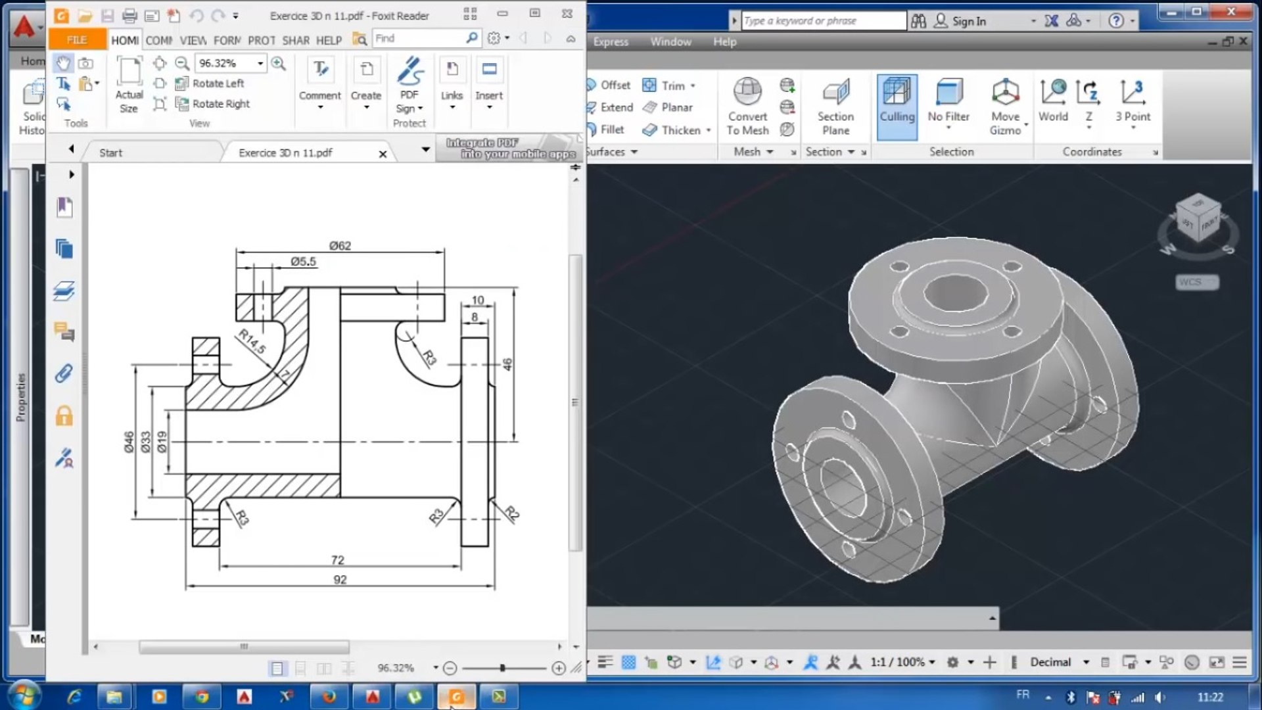
Task: Open Foxit bookmarks panel icon
Action: [x=64, y=207]
